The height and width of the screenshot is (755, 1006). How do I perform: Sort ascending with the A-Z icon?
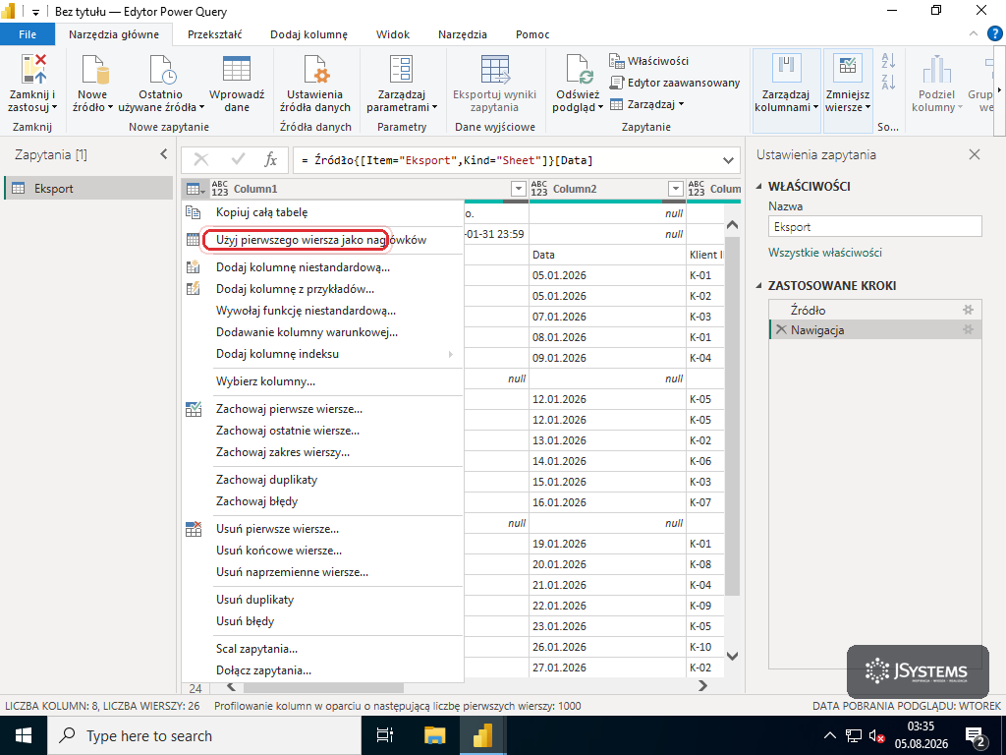point(888,61)
